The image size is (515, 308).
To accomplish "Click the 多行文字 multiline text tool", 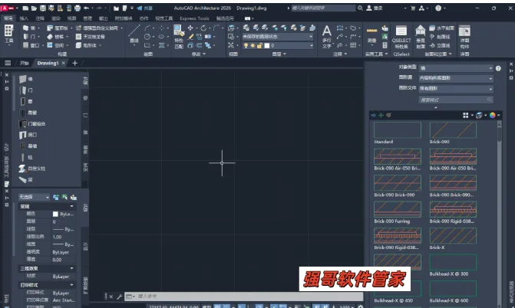I will (x=326, y=37).
